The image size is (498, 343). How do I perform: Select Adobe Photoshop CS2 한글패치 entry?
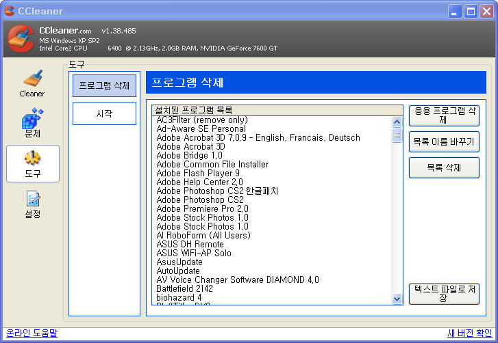(217, 191)
